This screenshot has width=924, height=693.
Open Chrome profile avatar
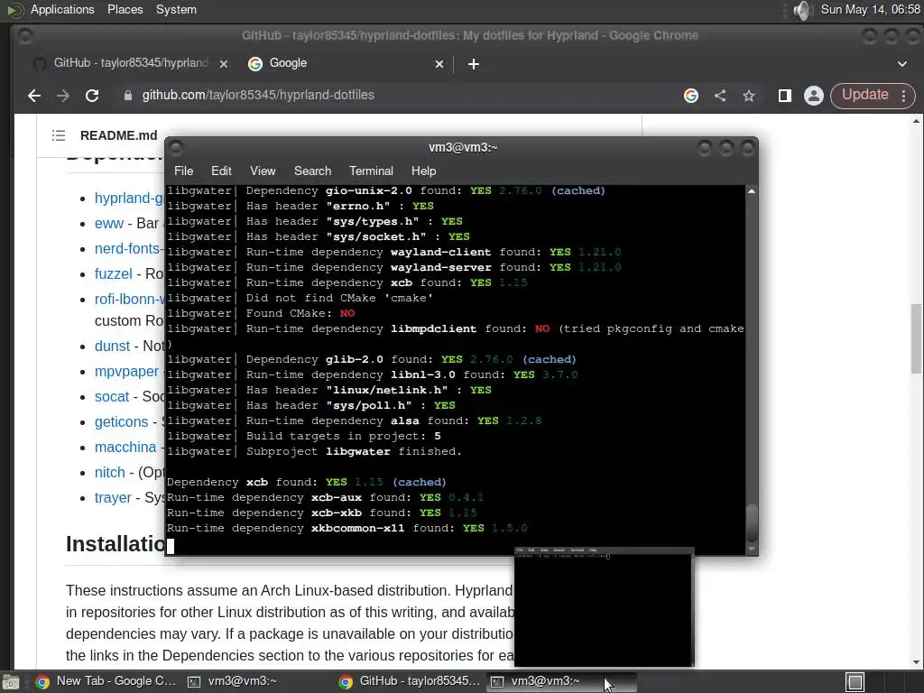pos(814,96)
